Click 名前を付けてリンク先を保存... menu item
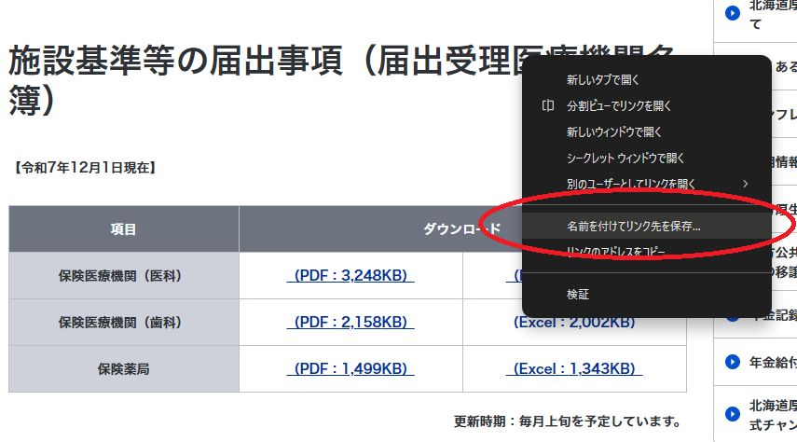This screenshot has height=442, width=797. click(x=633, y=226)
